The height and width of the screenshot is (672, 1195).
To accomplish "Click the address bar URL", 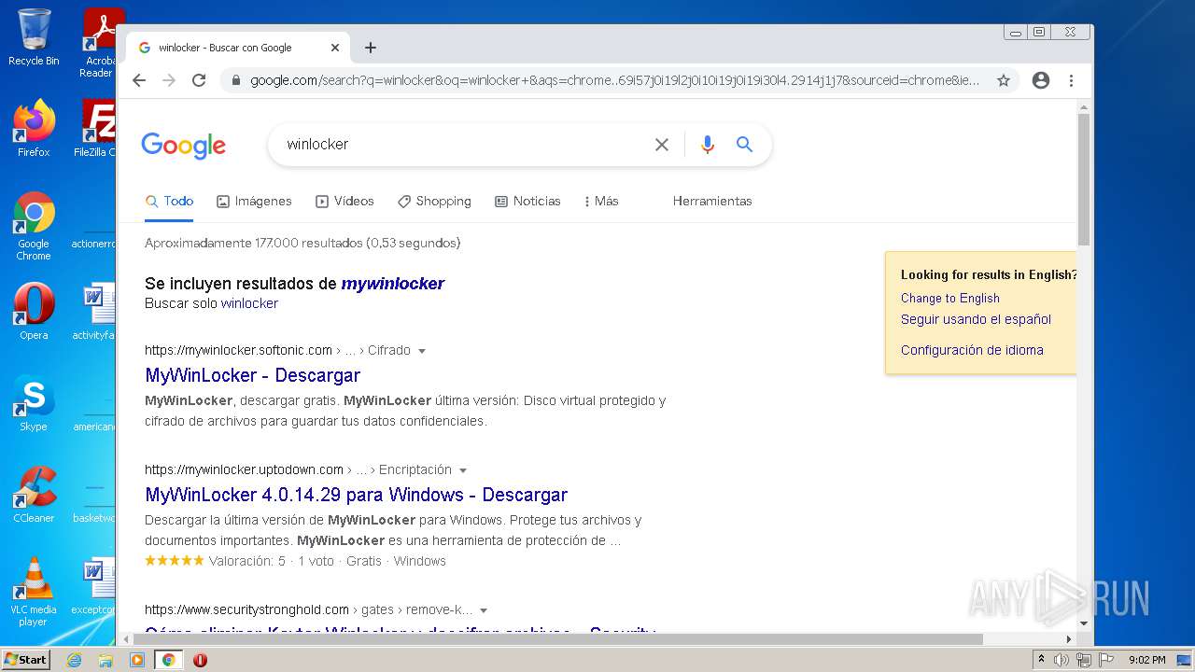I will [614, 80].
